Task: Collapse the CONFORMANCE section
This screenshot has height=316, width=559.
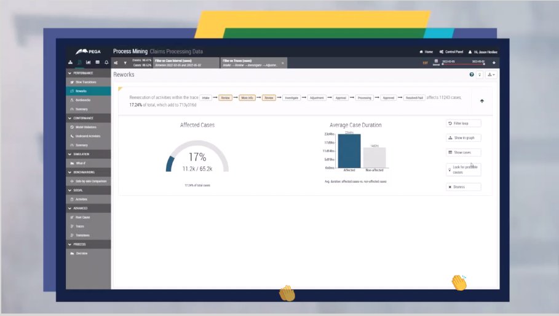Action: pyautogui.click(x=89, y=118)
